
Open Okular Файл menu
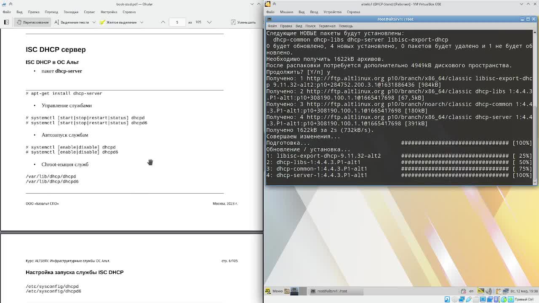coord(7,12)
